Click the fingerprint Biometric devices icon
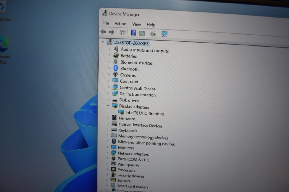 coord(116,62)
